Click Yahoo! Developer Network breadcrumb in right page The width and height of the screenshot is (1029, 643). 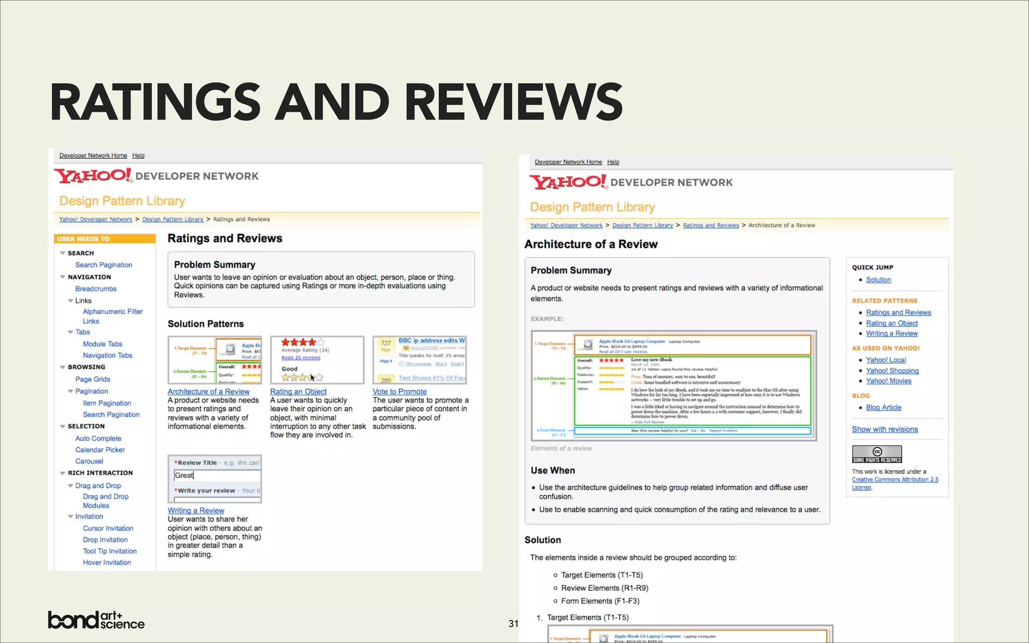tap(566, 225)
